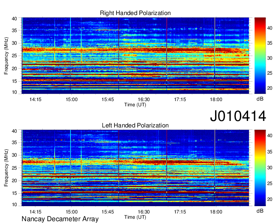Click the upper panel's 'Time (UT)' label
The width and height of the screenshot is (277, 224).
point(135,105)
